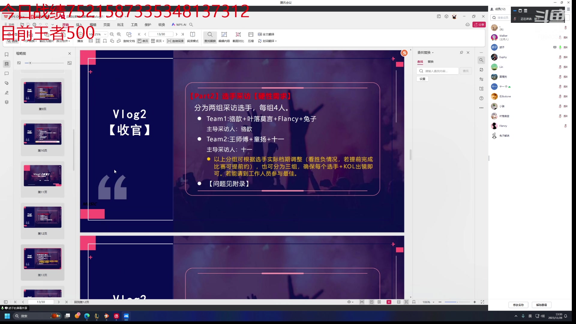The height and width of the screenshot is (324, 576).
Task: Adjust the status bar zoom slider
Action: (x=457, y=302)
